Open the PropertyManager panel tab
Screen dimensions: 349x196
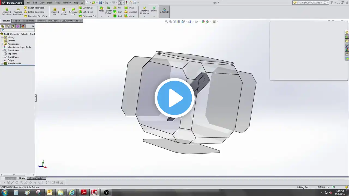8,26
